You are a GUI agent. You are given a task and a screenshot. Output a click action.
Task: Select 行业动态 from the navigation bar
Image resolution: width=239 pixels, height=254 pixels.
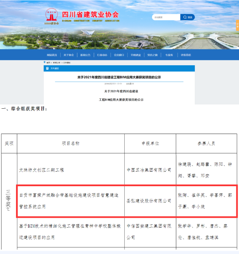(102, 55)
